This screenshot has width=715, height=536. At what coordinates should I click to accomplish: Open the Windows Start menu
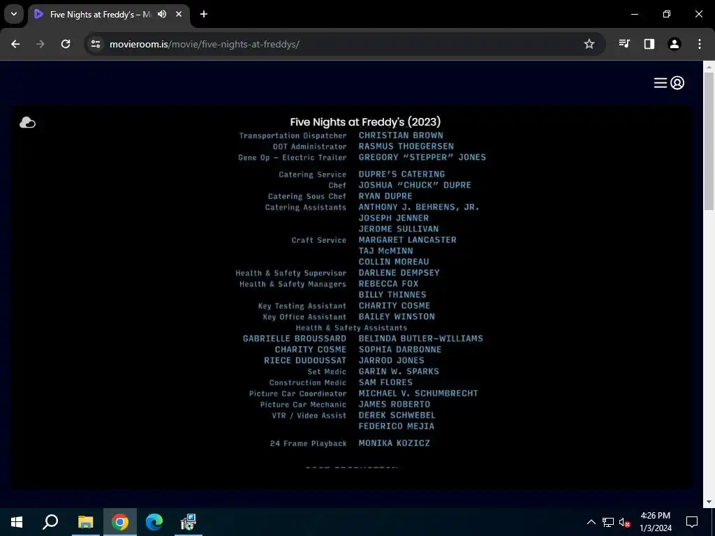pyautogui.click(x=17, y=522)
